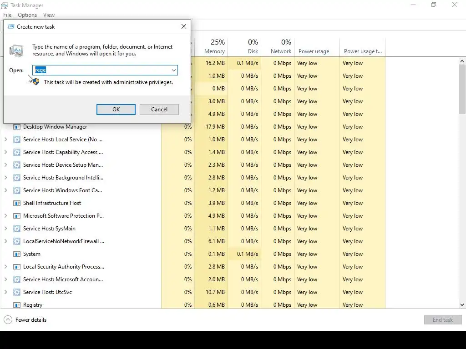The image size is (466, 349).
Task: Expand Service Host: Windows Font Cache row
Action: (x=5, y=190)
